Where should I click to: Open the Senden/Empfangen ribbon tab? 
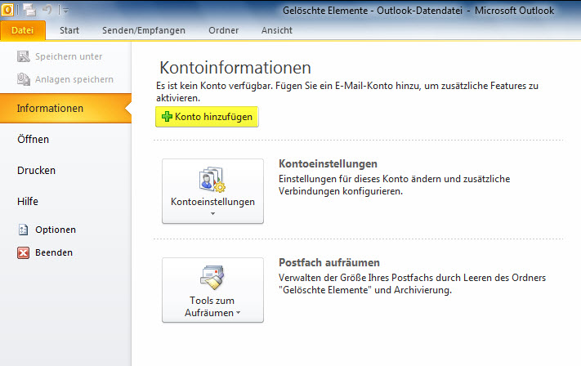pyautogui.click(x=143, y=30)
